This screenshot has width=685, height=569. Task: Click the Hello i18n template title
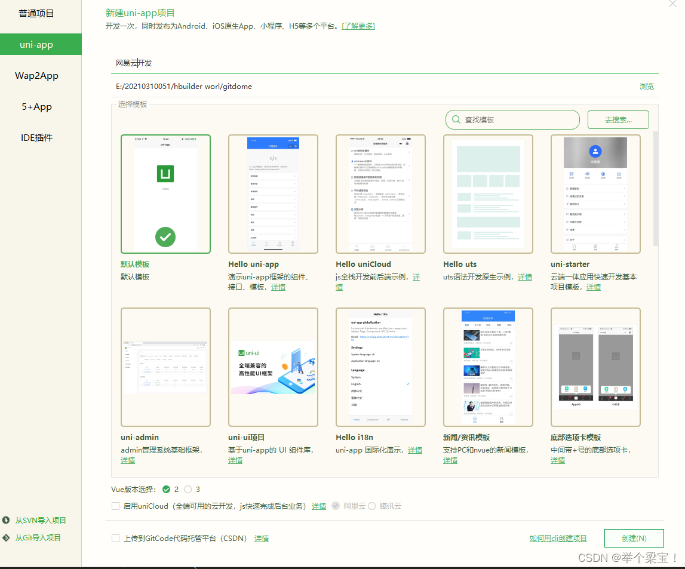click(x=354, y=438)
